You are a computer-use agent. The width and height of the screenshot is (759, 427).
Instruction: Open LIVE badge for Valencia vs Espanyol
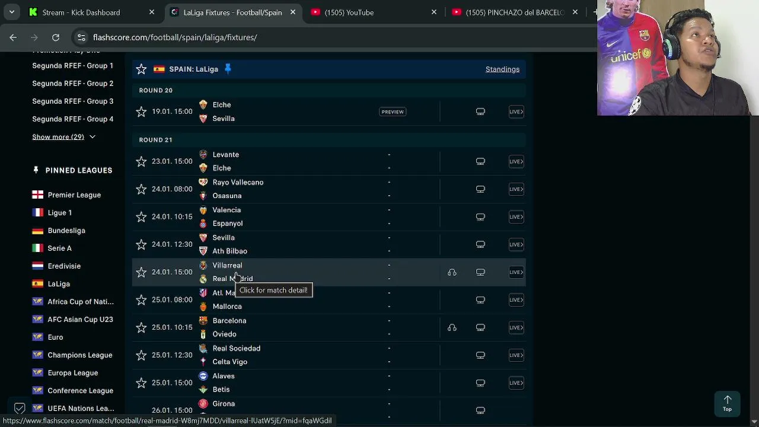pos(516,217)
